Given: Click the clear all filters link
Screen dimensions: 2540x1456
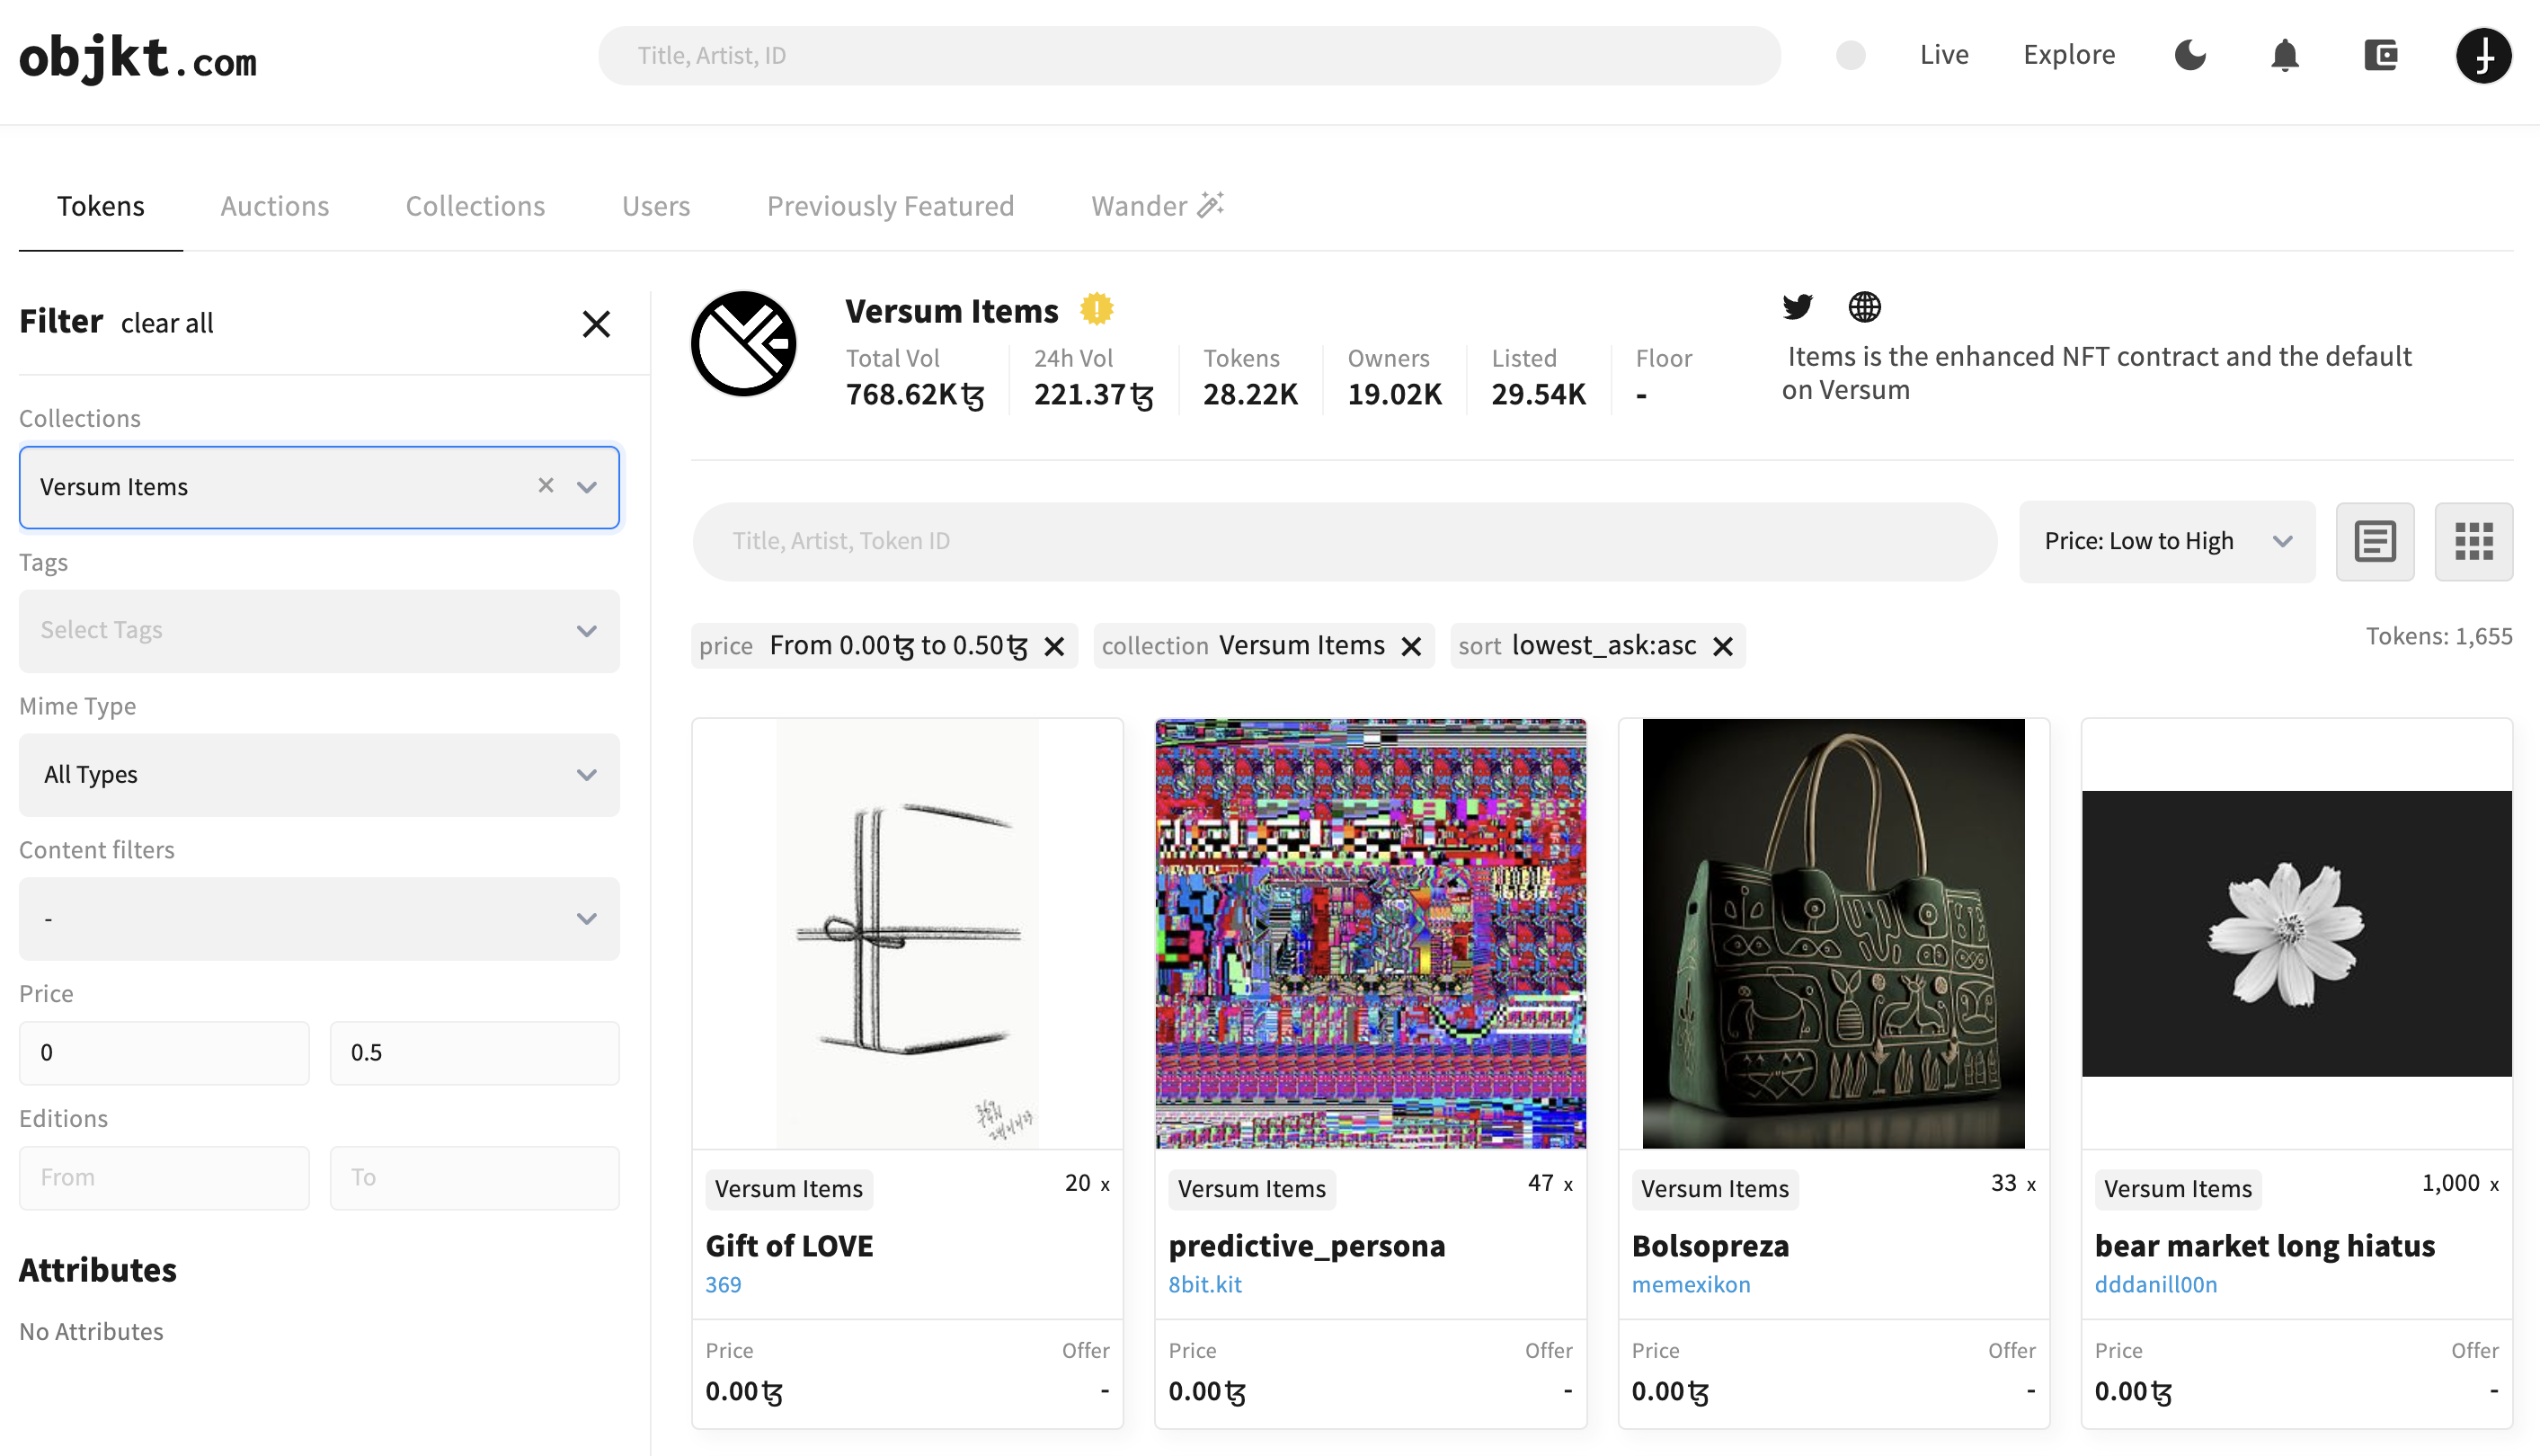Looking at the screenshot, I should [x=167, y=323].
